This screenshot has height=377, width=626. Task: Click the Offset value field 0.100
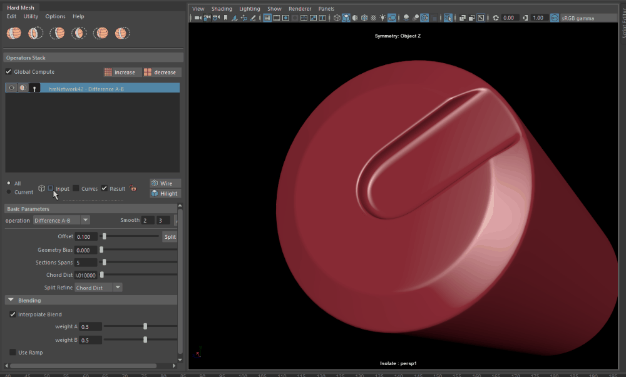coord(86,237)
